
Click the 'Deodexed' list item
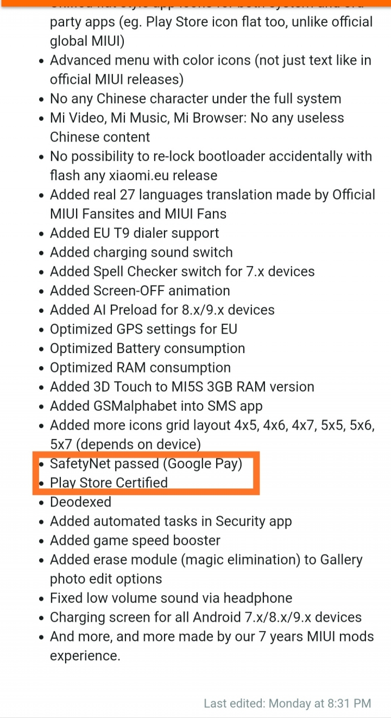(x=80, y=502)
